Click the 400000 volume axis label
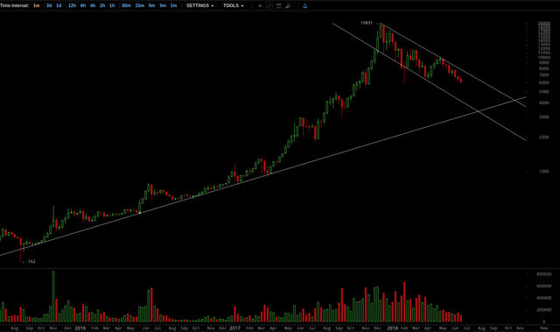Image resolution: width=560 pixels, height=332 pixels. pyautogui.click(x=543, y=298)
